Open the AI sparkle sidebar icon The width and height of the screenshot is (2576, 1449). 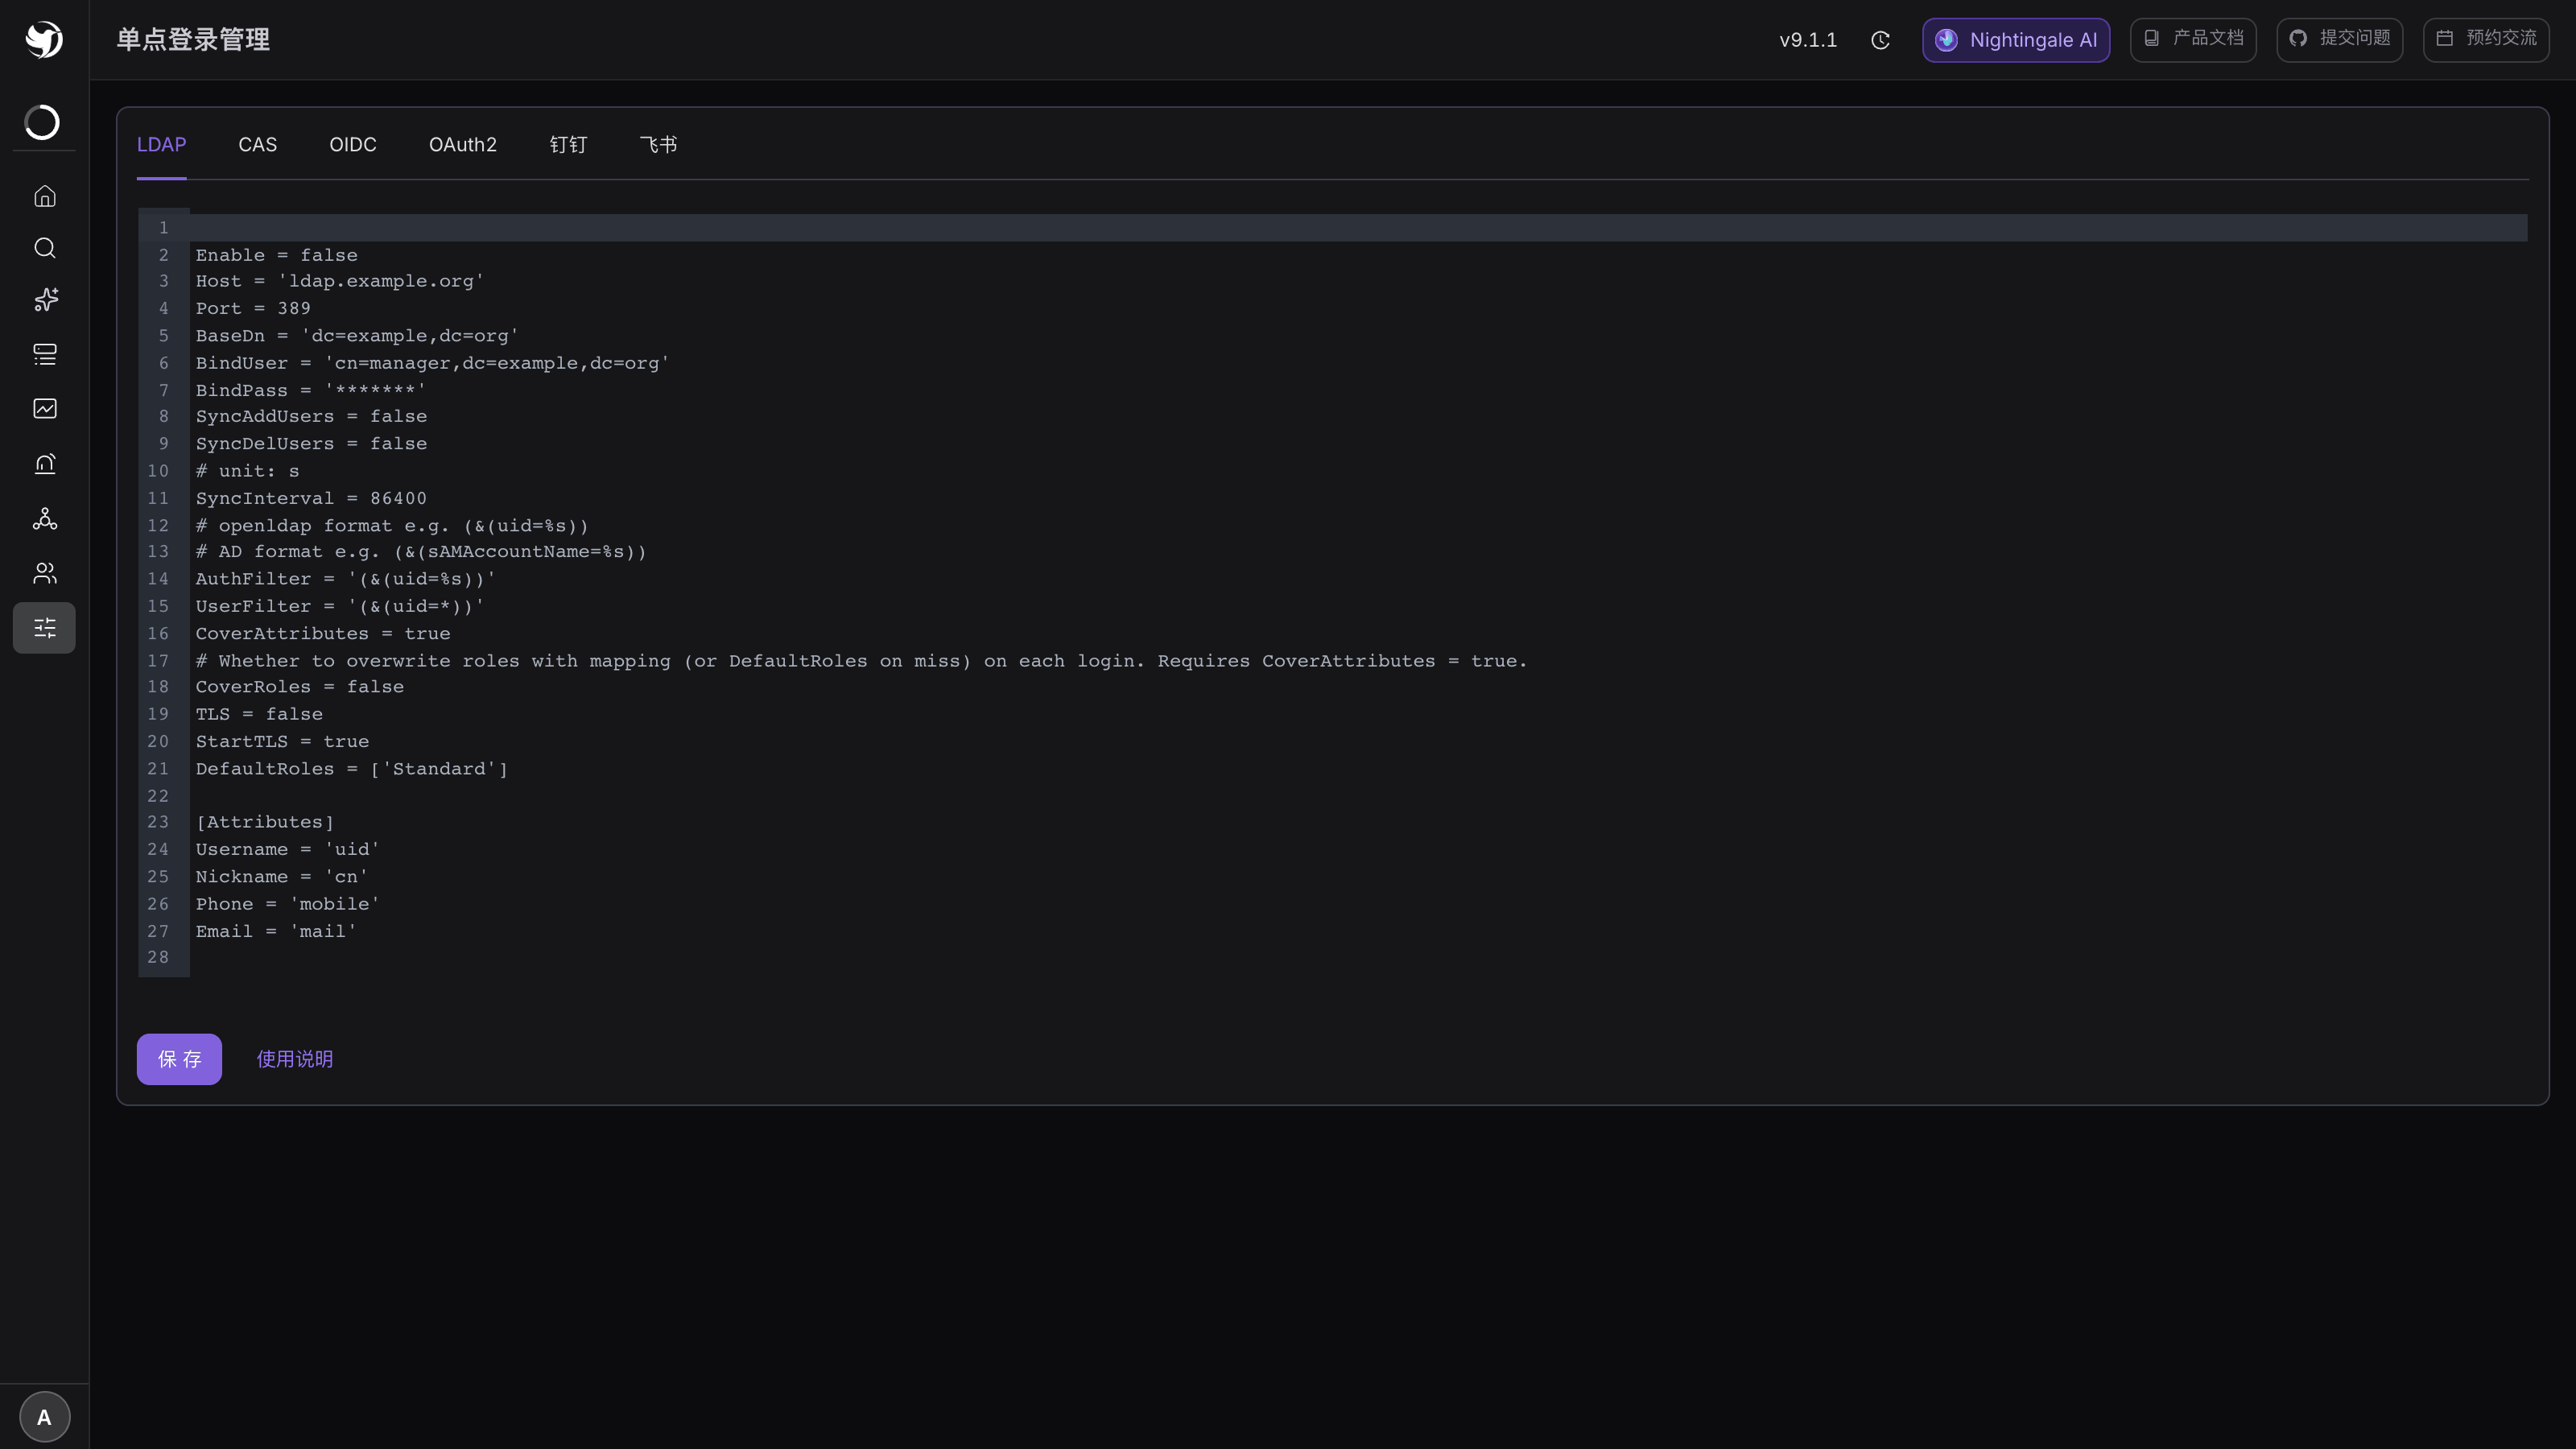[45, 300]
